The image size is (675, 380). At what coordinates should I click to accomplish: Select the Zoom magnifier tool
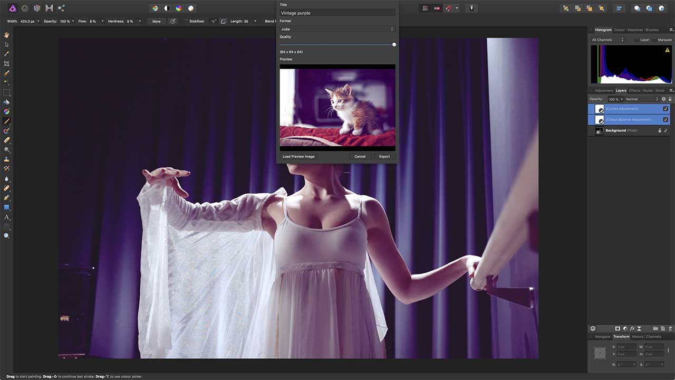pyautogui.click(x=7, y=236)
